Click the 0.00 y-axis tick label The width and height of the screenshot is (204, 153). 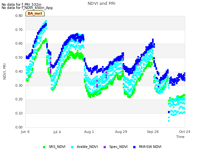(19, 127)
